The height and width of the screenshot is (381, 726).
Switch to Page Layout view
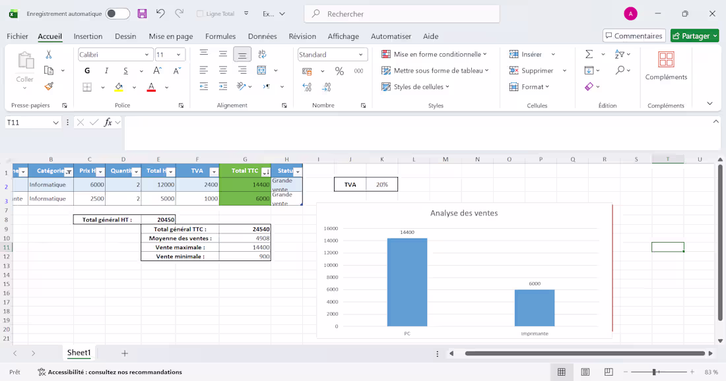click(585, 372)
